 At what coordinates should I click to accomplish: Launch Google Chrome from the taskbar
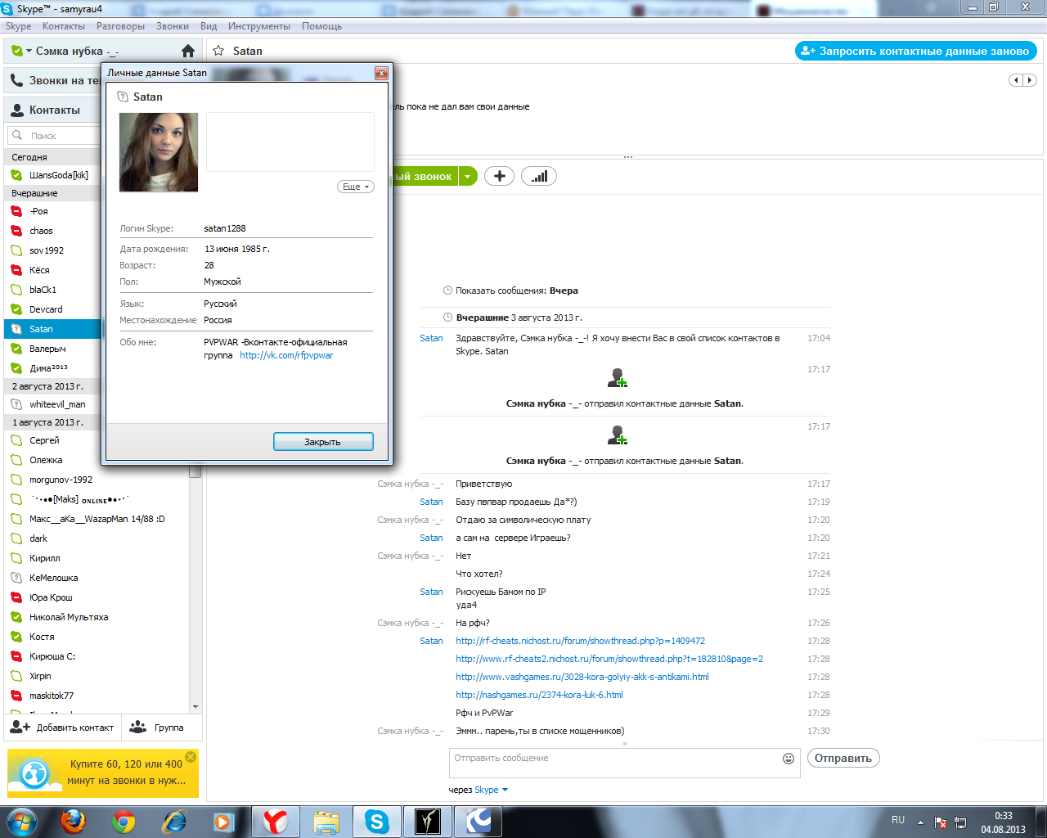[124, 821]
